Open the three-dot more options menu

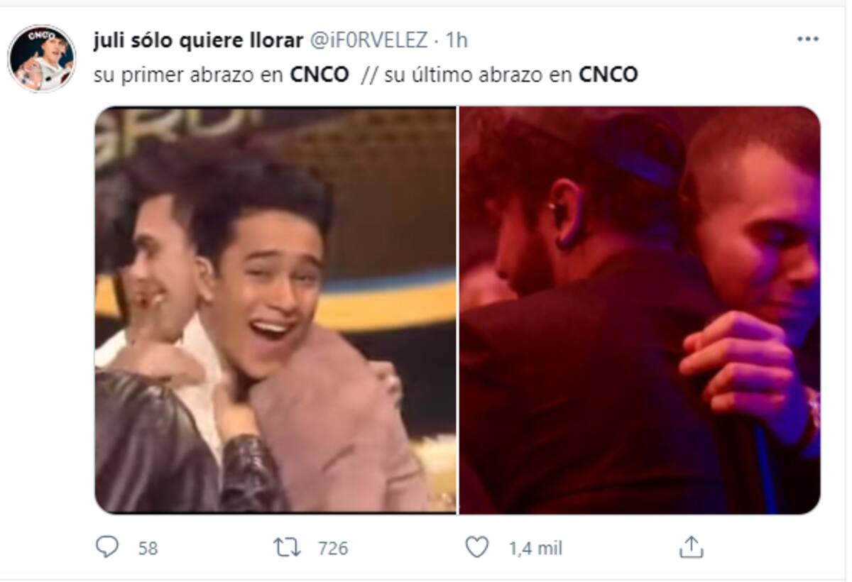(808, 40)
